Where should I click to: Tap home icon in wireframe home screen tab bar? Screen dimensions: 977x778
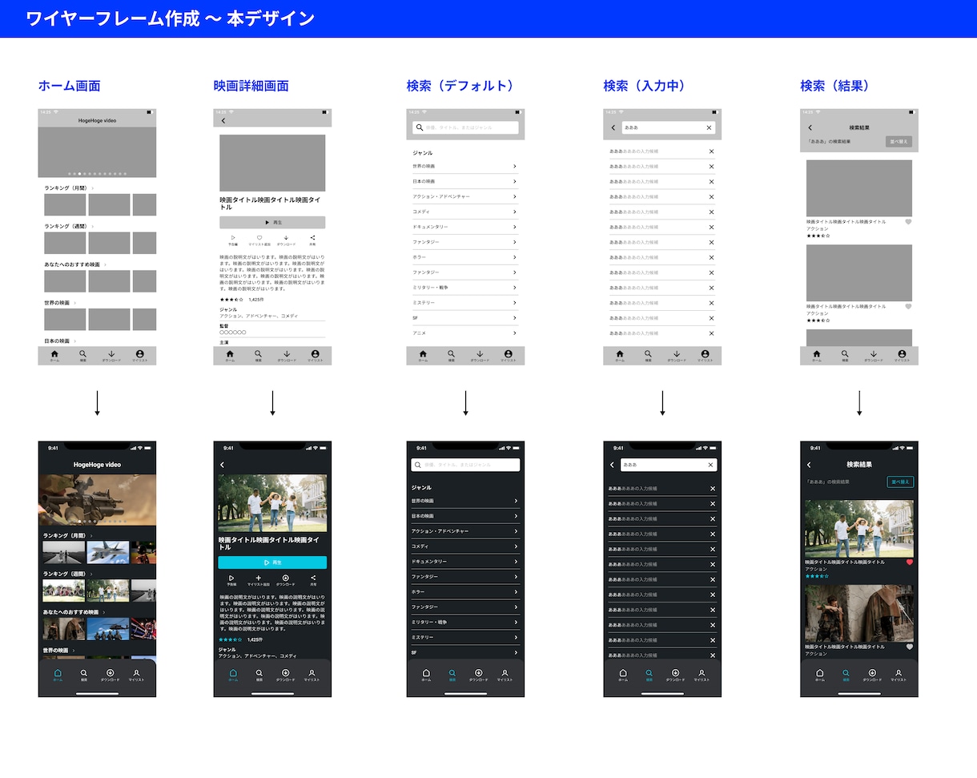click(x=54, y=353)
